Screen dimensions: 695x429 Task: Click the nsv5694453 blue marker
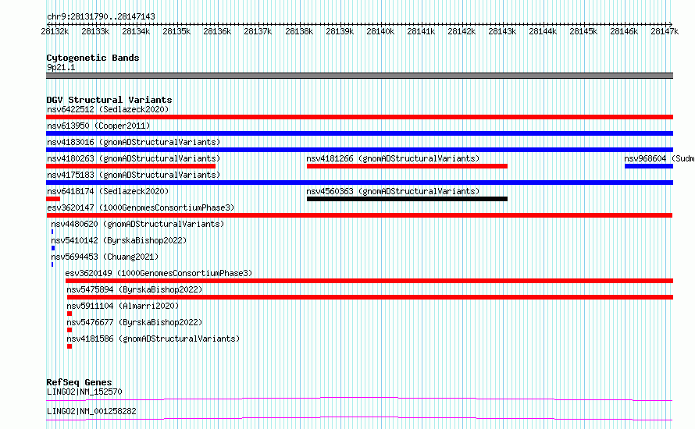(x=52, y=264)
